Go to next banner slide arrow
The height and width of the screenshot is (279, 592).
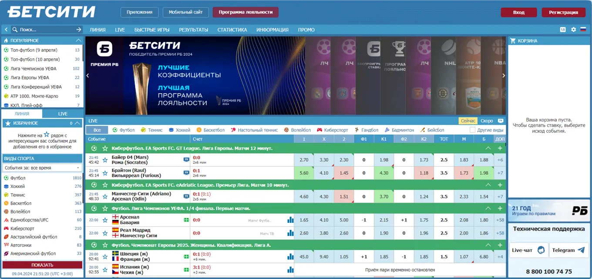(x=504, y=75)
